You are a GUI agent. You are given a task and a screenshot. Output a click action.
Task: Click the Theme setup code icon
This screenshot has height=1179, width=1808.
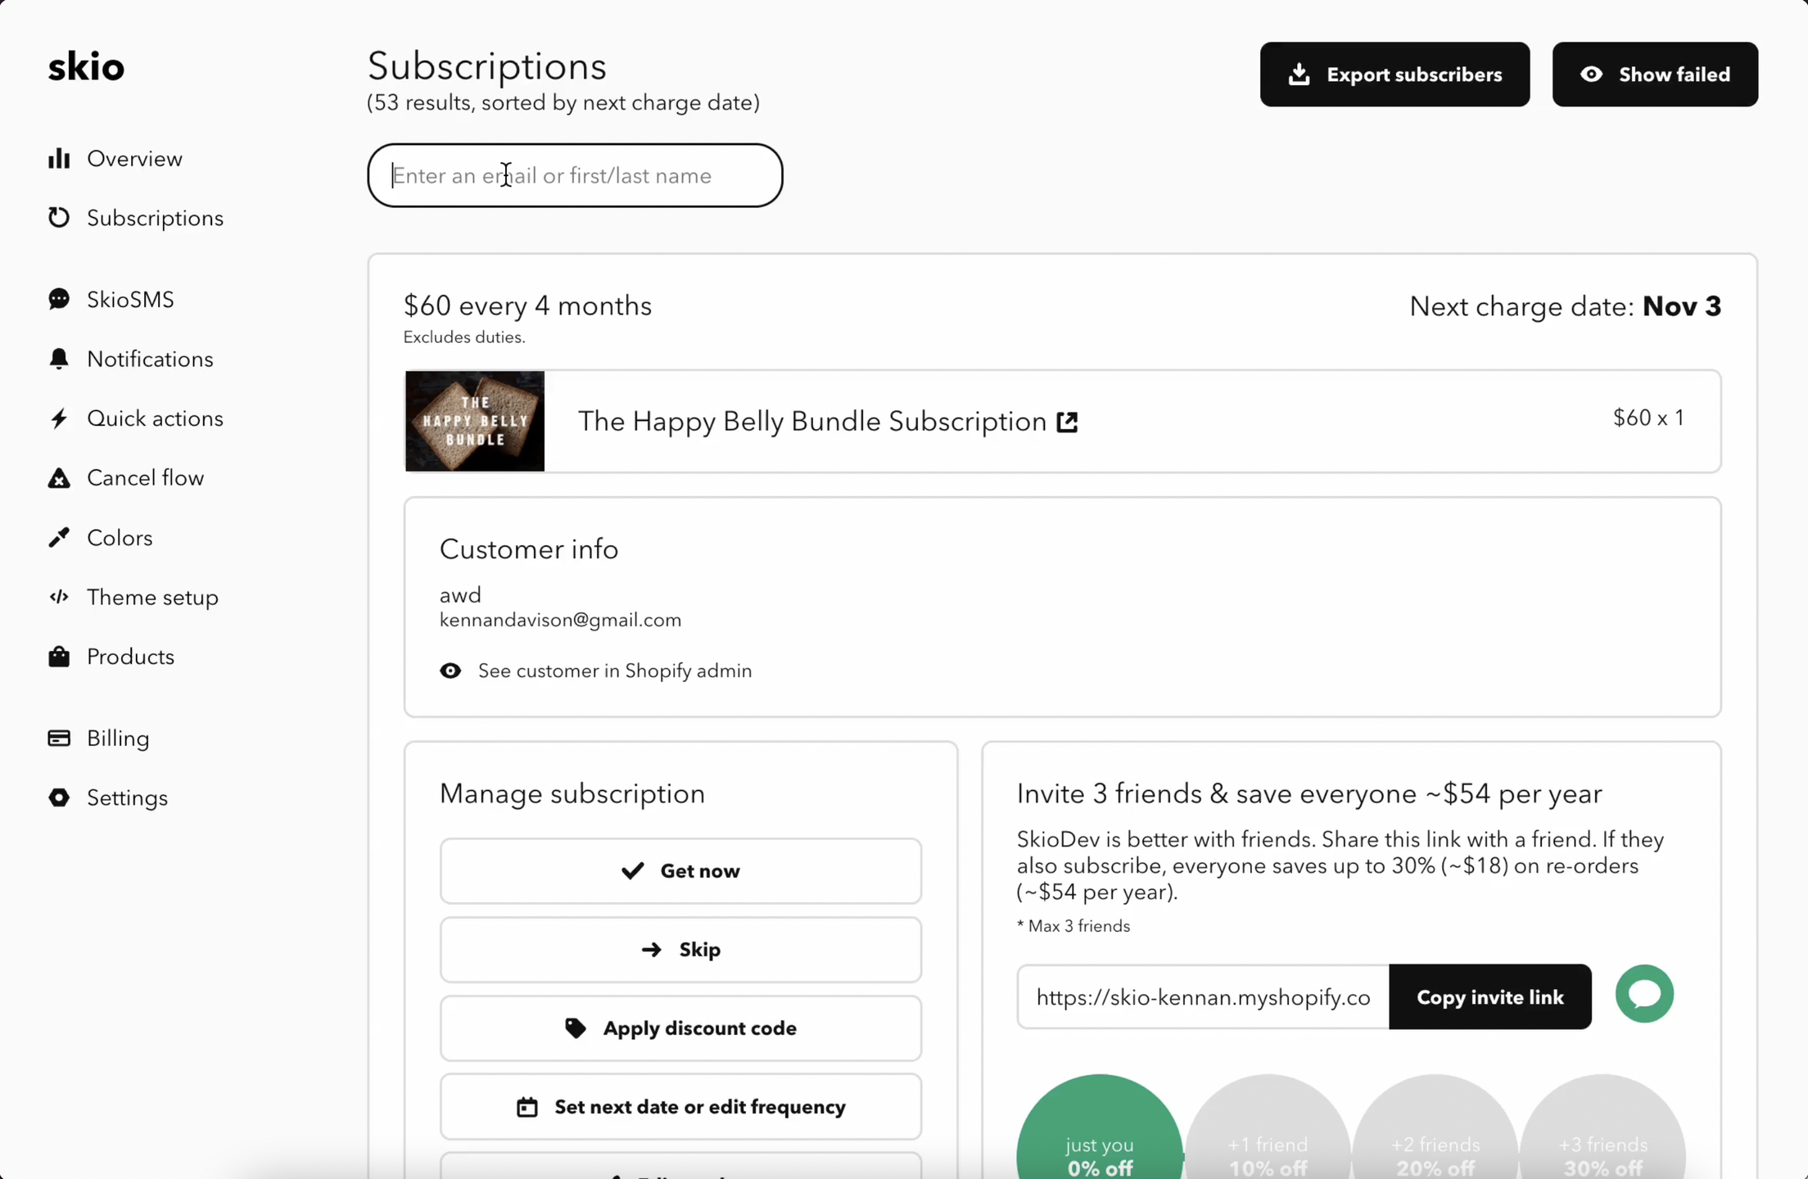coord(59,597)
